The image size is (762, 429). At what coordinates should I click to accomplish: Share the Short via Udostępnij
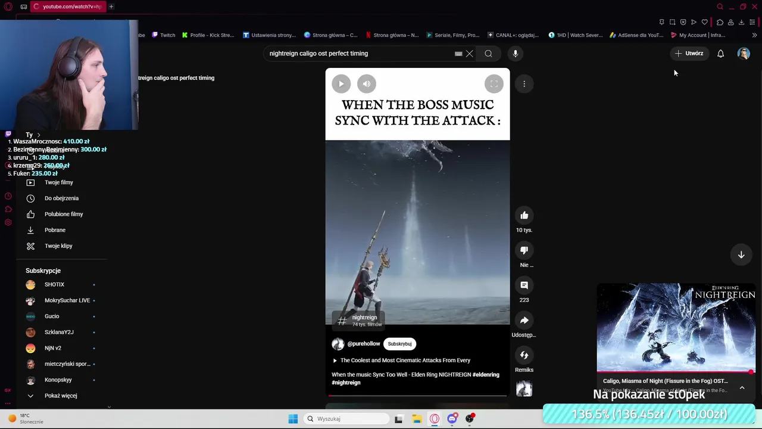point(524,320)
